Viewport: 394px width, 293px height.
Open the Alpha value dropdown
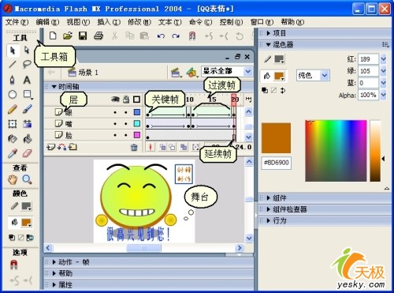pyautogui.click(x=383, y=95)
